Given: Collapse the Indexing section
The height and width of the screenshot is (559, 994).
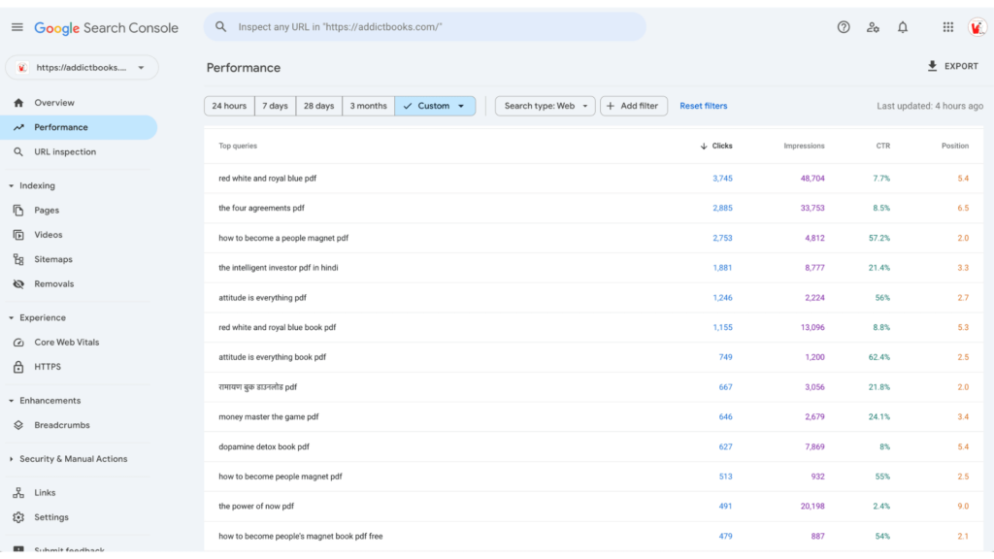Looking at the screenshot, I should 11,186.
